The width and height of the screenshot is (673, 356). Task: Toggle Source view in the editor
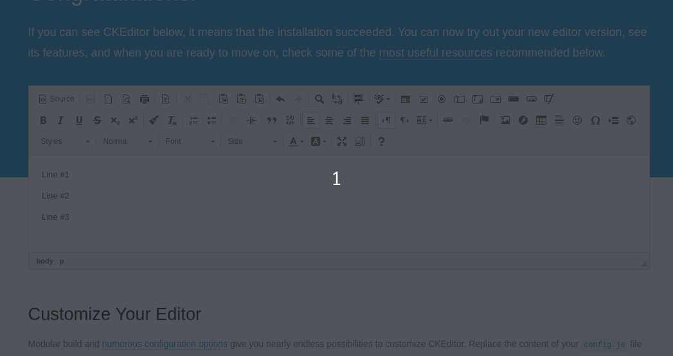56,99
